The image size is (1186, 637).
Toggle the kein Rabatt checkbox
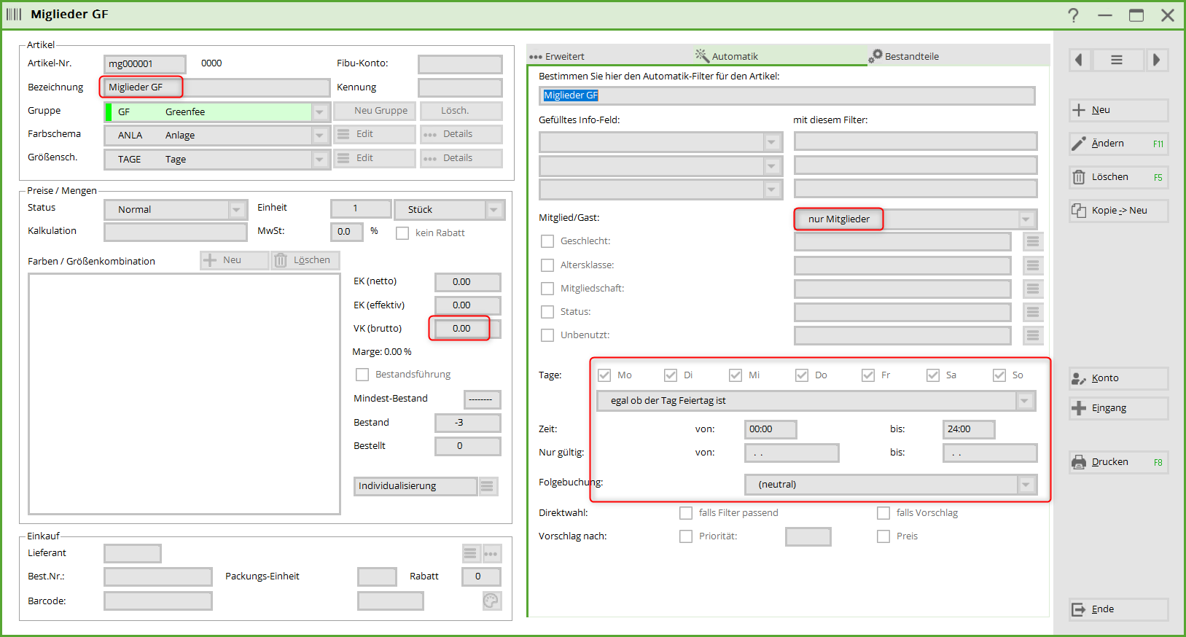point(402,233)
